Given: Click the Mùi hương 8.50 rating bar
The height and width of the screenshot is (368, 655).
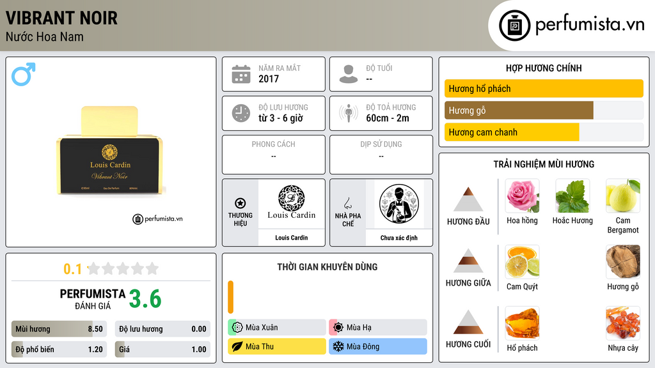Looking at the screenshot, I should coord(59,329).
